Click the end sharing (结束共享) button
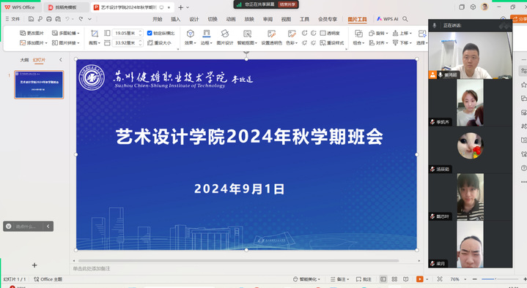527x288 pixels. click(287, 4)
